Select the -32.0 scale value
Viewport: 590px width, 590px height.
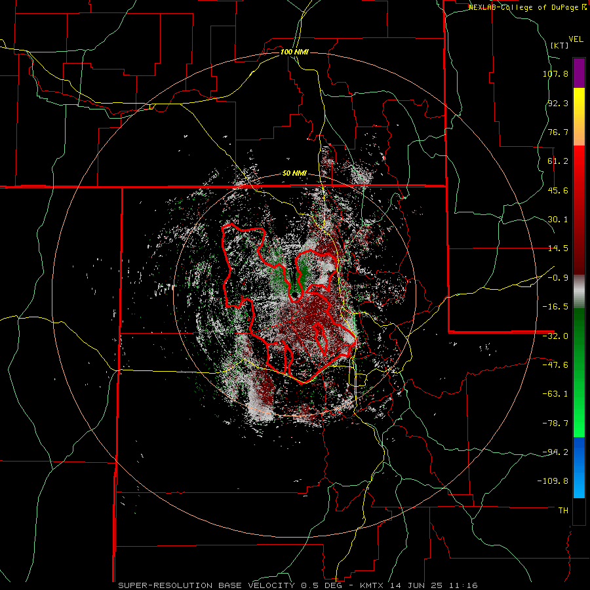[x=555, y=336]
